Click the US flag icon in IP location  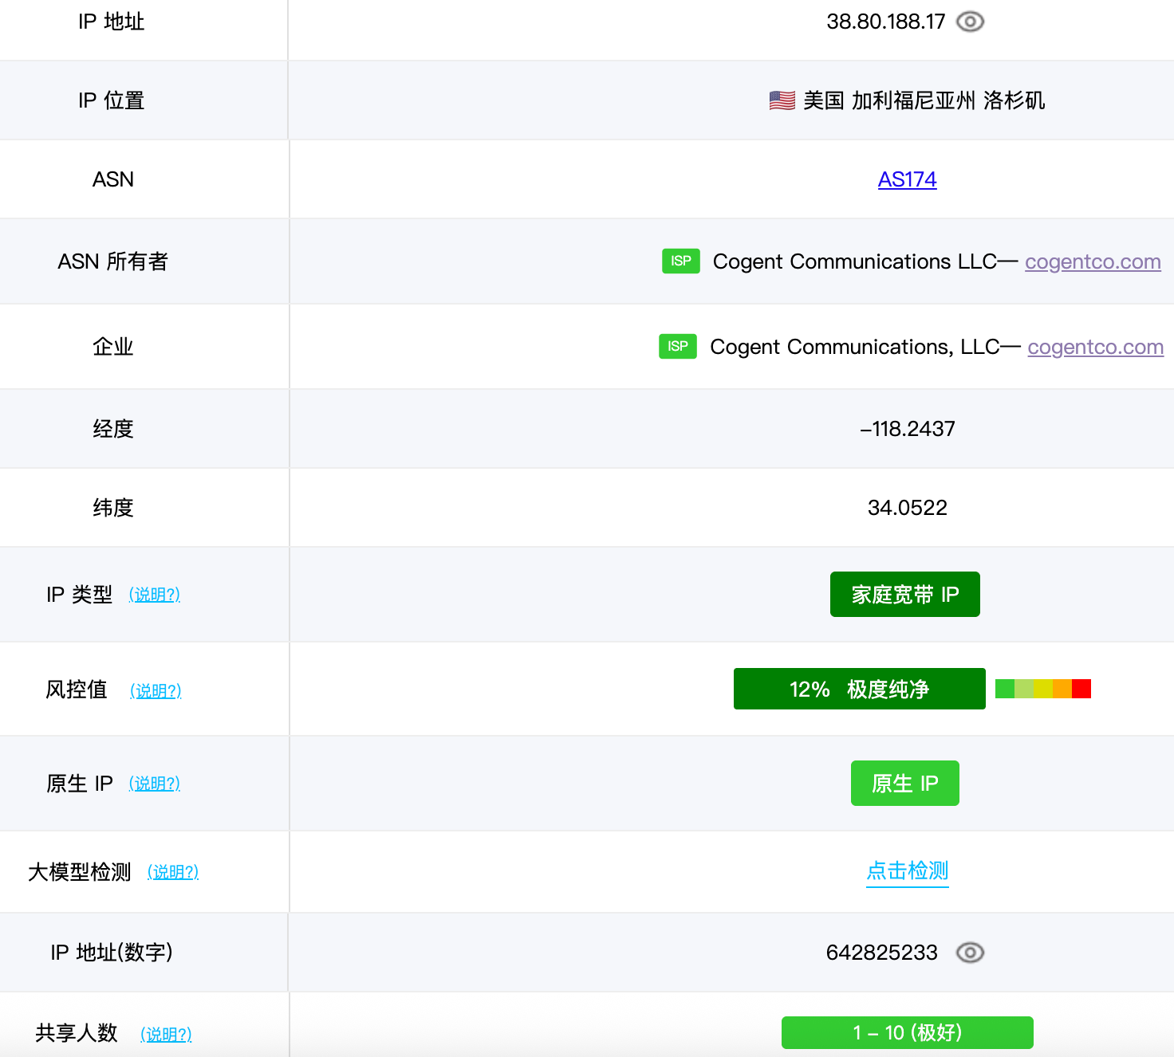pyautogui.click(x=782, y=100)
